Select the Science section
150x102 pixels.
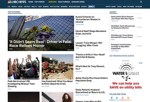tap(46, 7)
